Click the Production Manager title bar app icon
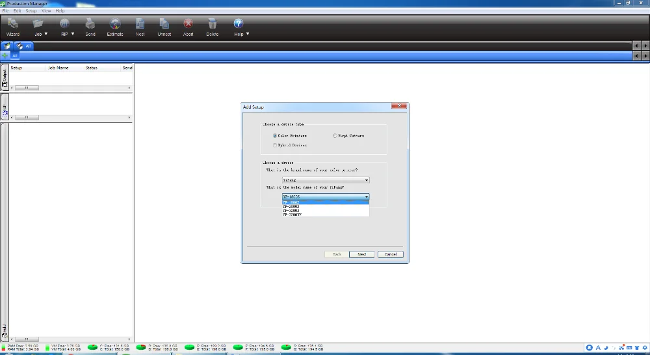The image size is (650, 355). 3,3
